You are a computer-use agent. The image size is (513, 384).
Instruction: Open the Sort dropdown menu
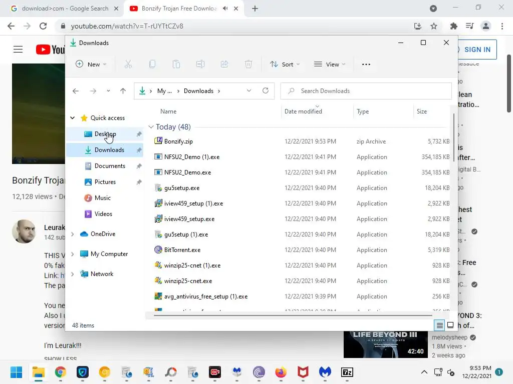point(285,64)
